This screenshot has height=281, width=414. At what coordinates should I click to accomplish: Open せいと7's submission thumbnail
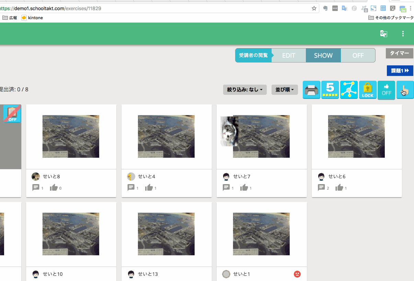[x=261, y=136]
